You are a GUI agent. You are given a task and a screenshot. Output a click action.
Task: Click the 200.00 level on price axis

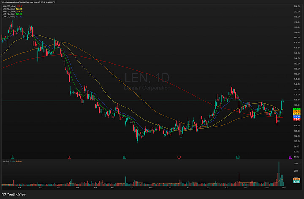click(x=297, y=12)
